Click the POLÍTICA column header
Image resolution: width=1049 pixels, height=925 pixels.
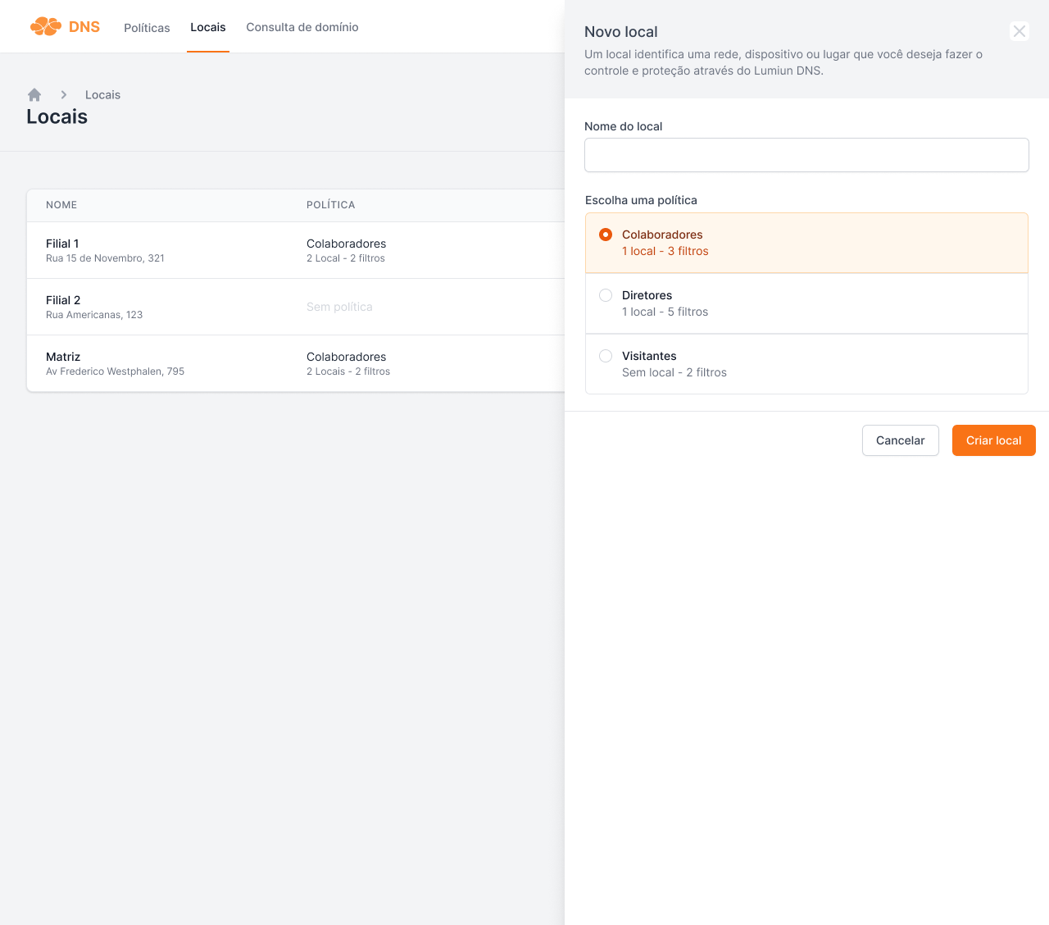pyautogui.click(x=330, y=205)
